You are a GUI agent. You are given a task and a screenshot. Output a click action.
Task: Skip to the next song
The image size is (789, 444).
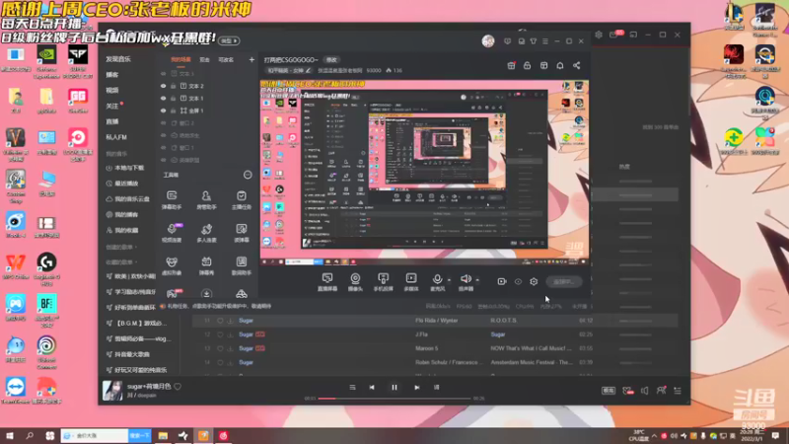(x=416, y=387)
